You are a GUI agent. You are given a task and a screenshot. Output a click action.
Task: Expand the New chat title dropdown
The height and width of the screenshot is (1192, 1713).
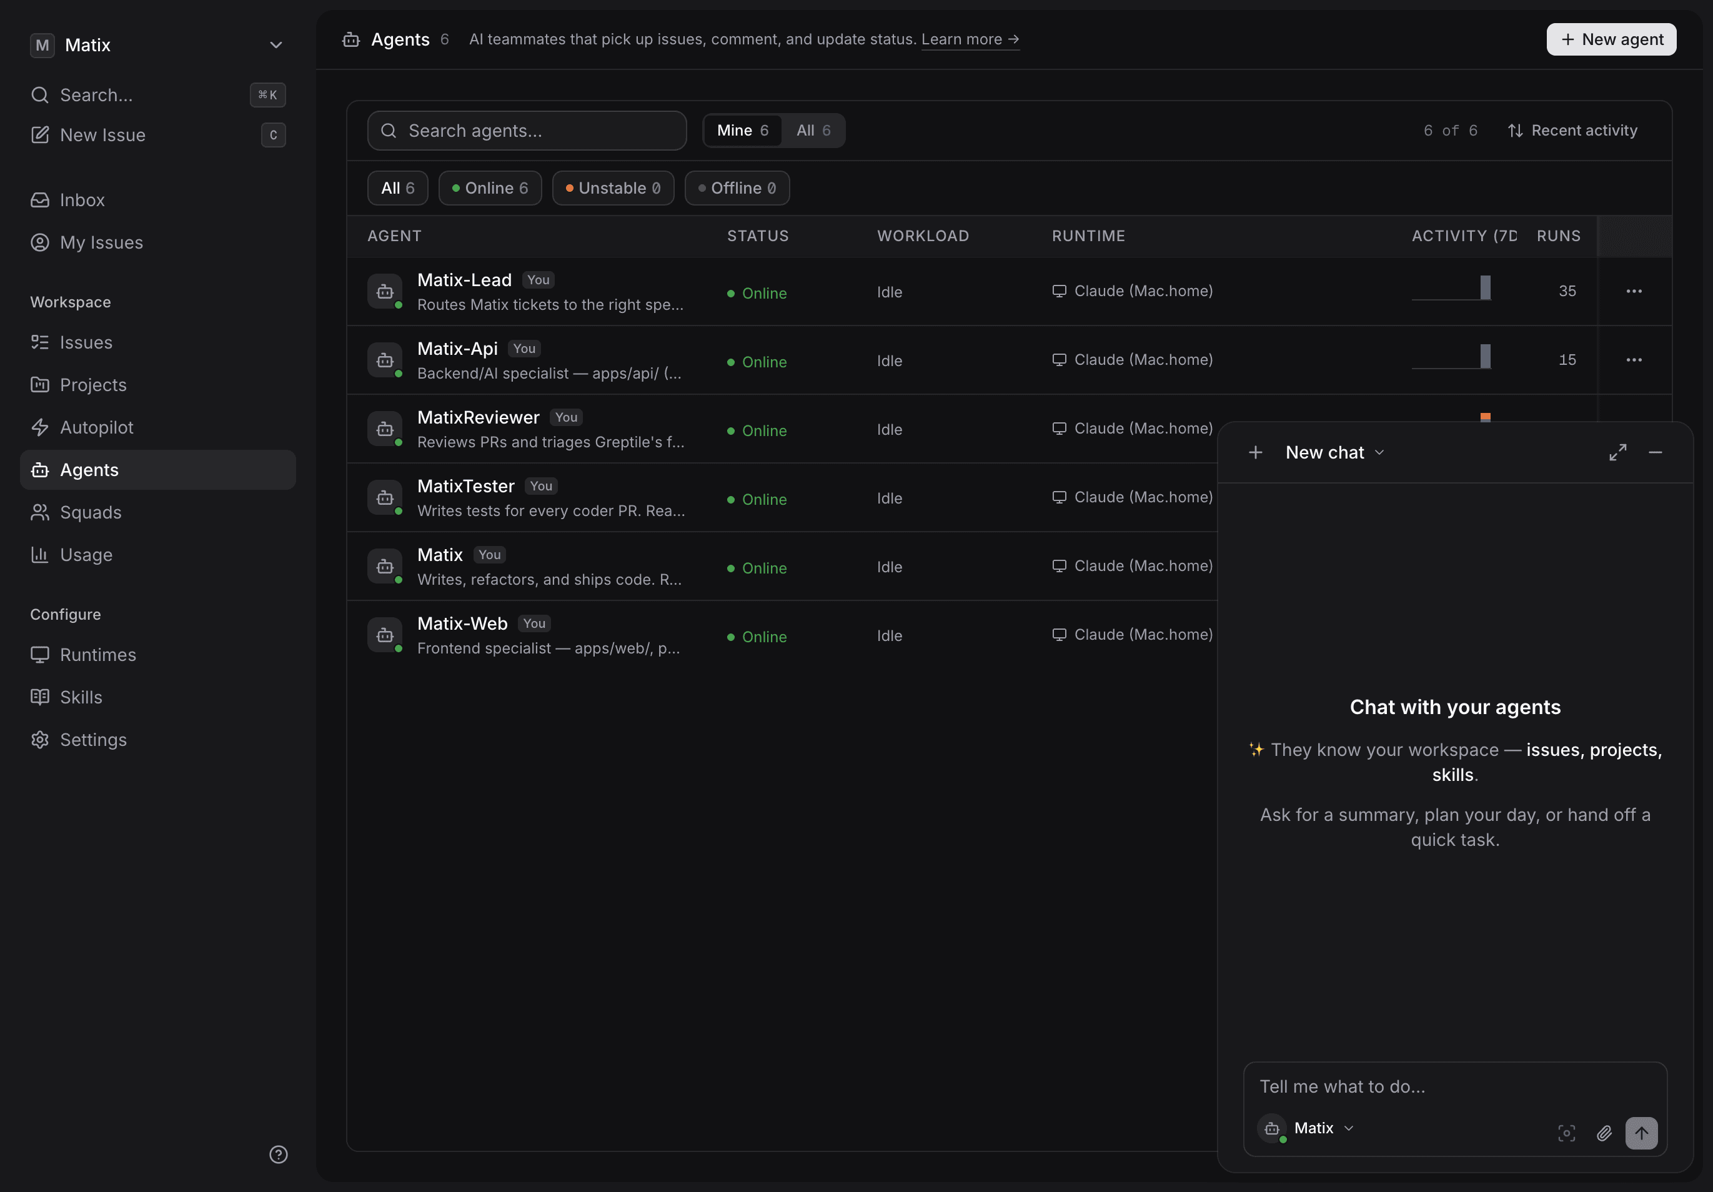tap(1335, 453)
